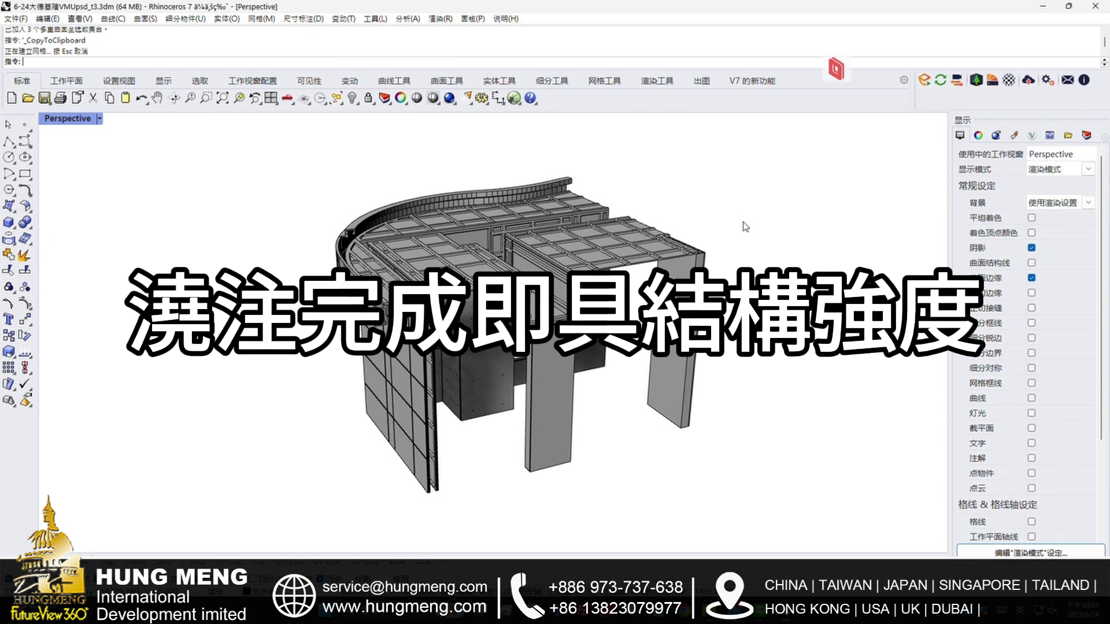Select the Pan hand tool icon
The width and height of the screenshot is (1110, 624).
[157, 98]
